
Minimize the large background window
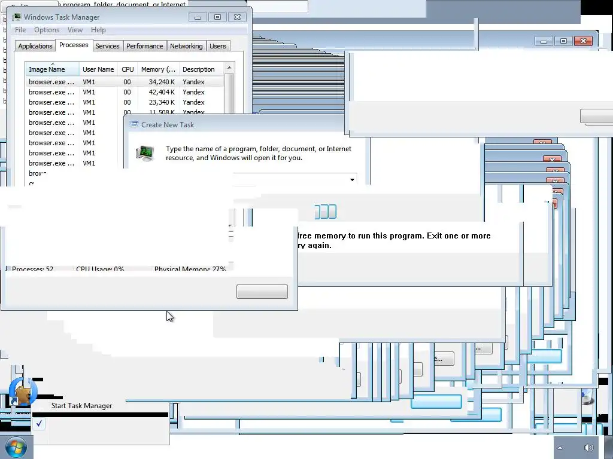point(544,41)
